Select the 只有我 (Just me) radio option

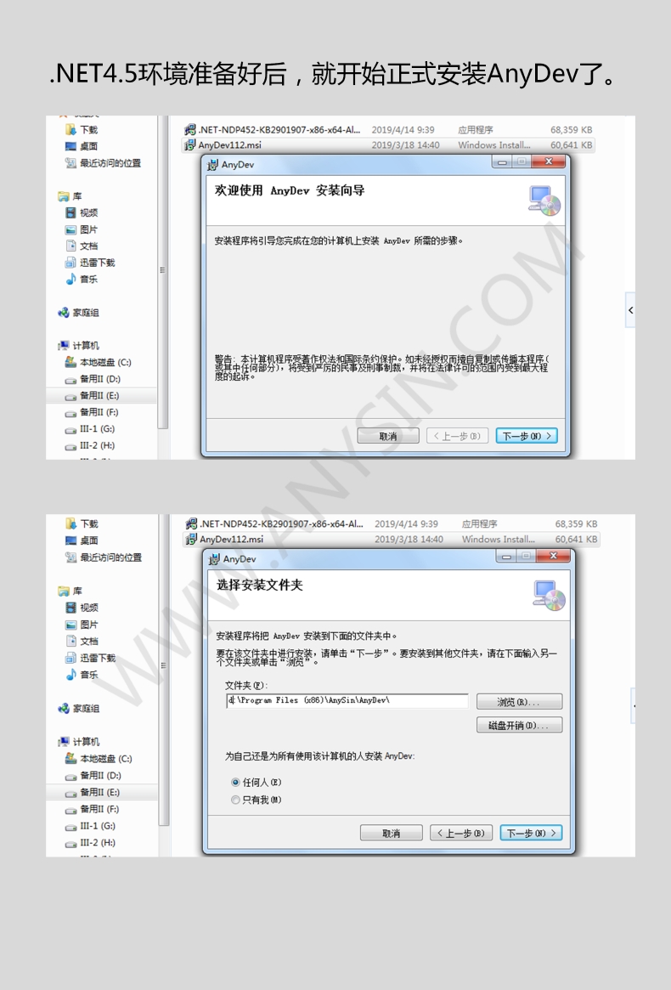[235, 800]
